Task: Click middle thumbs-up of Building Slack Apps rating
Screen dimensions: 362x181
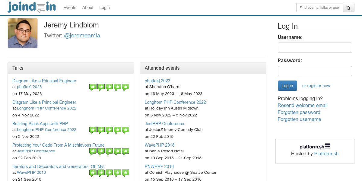Action: click(109, 130)
